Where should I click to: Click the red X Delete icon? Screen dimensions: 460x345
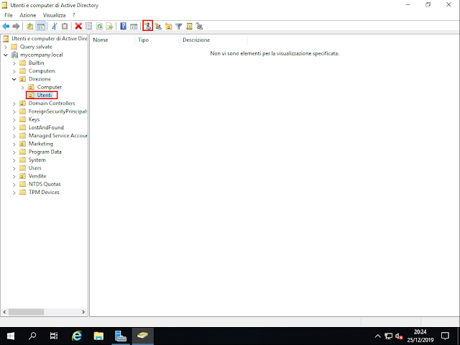pyautogui.click(x=78, y=27)
